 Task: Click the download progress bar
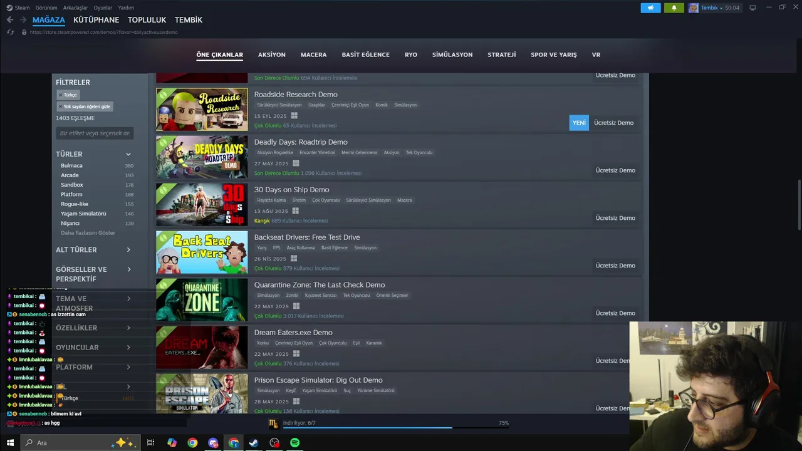(395, 428)
